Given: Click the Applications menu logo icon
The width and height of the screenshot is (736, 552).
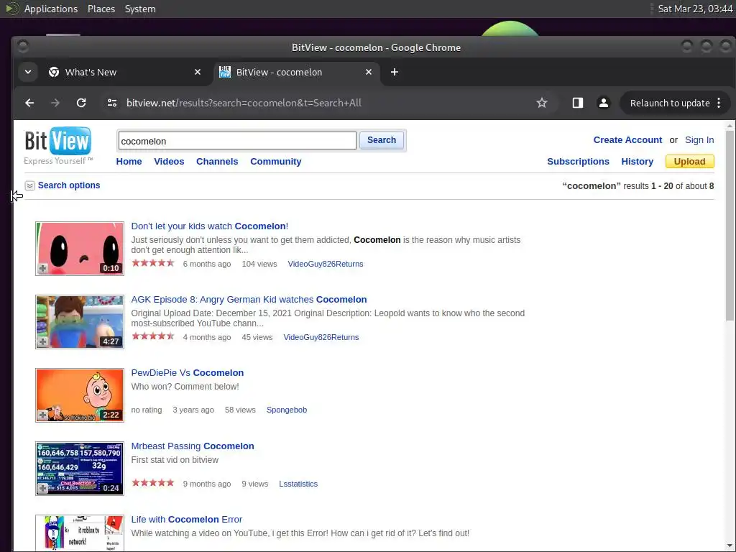Looking at the screenshot, I should [12, 9].
